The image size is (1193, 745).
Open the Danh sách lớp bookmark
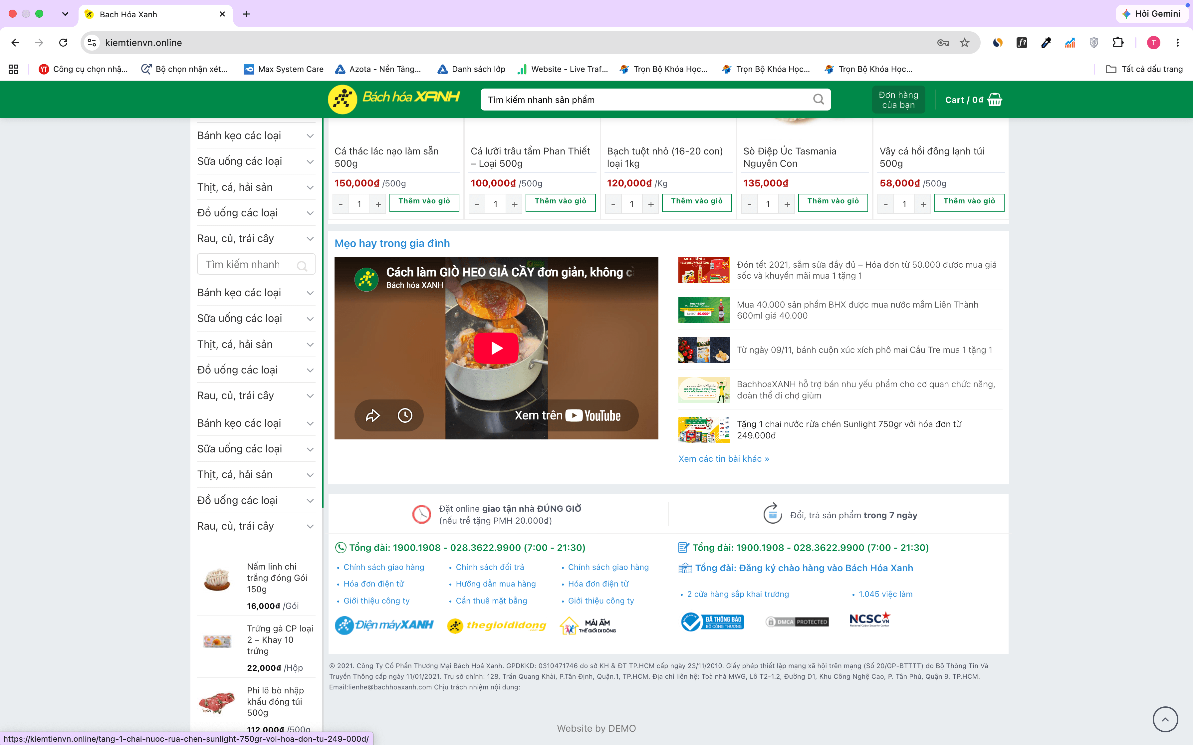[471, 69]
